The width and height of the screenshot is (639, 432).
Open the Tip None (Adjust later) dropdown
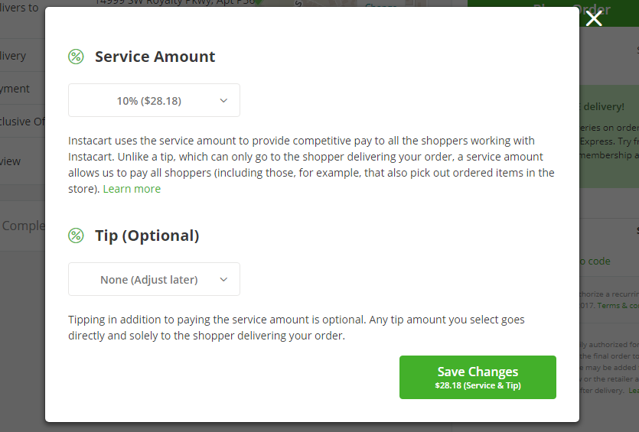click(x=154, y=279)
